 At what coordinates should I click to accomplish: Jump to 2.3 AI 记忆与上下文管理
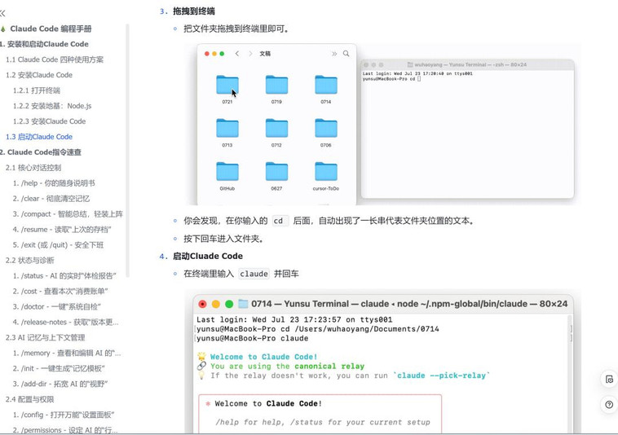[46, 337]
